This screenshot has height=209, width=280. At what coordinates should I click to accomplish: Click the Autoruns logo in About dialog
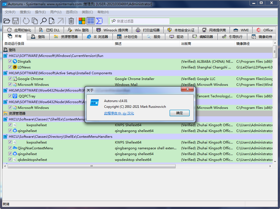pyautogui.click(x=94, y=103)
